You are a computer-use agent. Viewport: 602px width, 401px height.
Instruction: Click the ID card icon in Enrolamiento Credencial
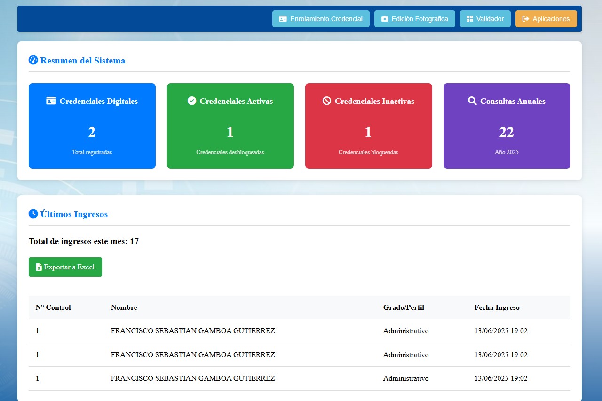coord(283,19)
